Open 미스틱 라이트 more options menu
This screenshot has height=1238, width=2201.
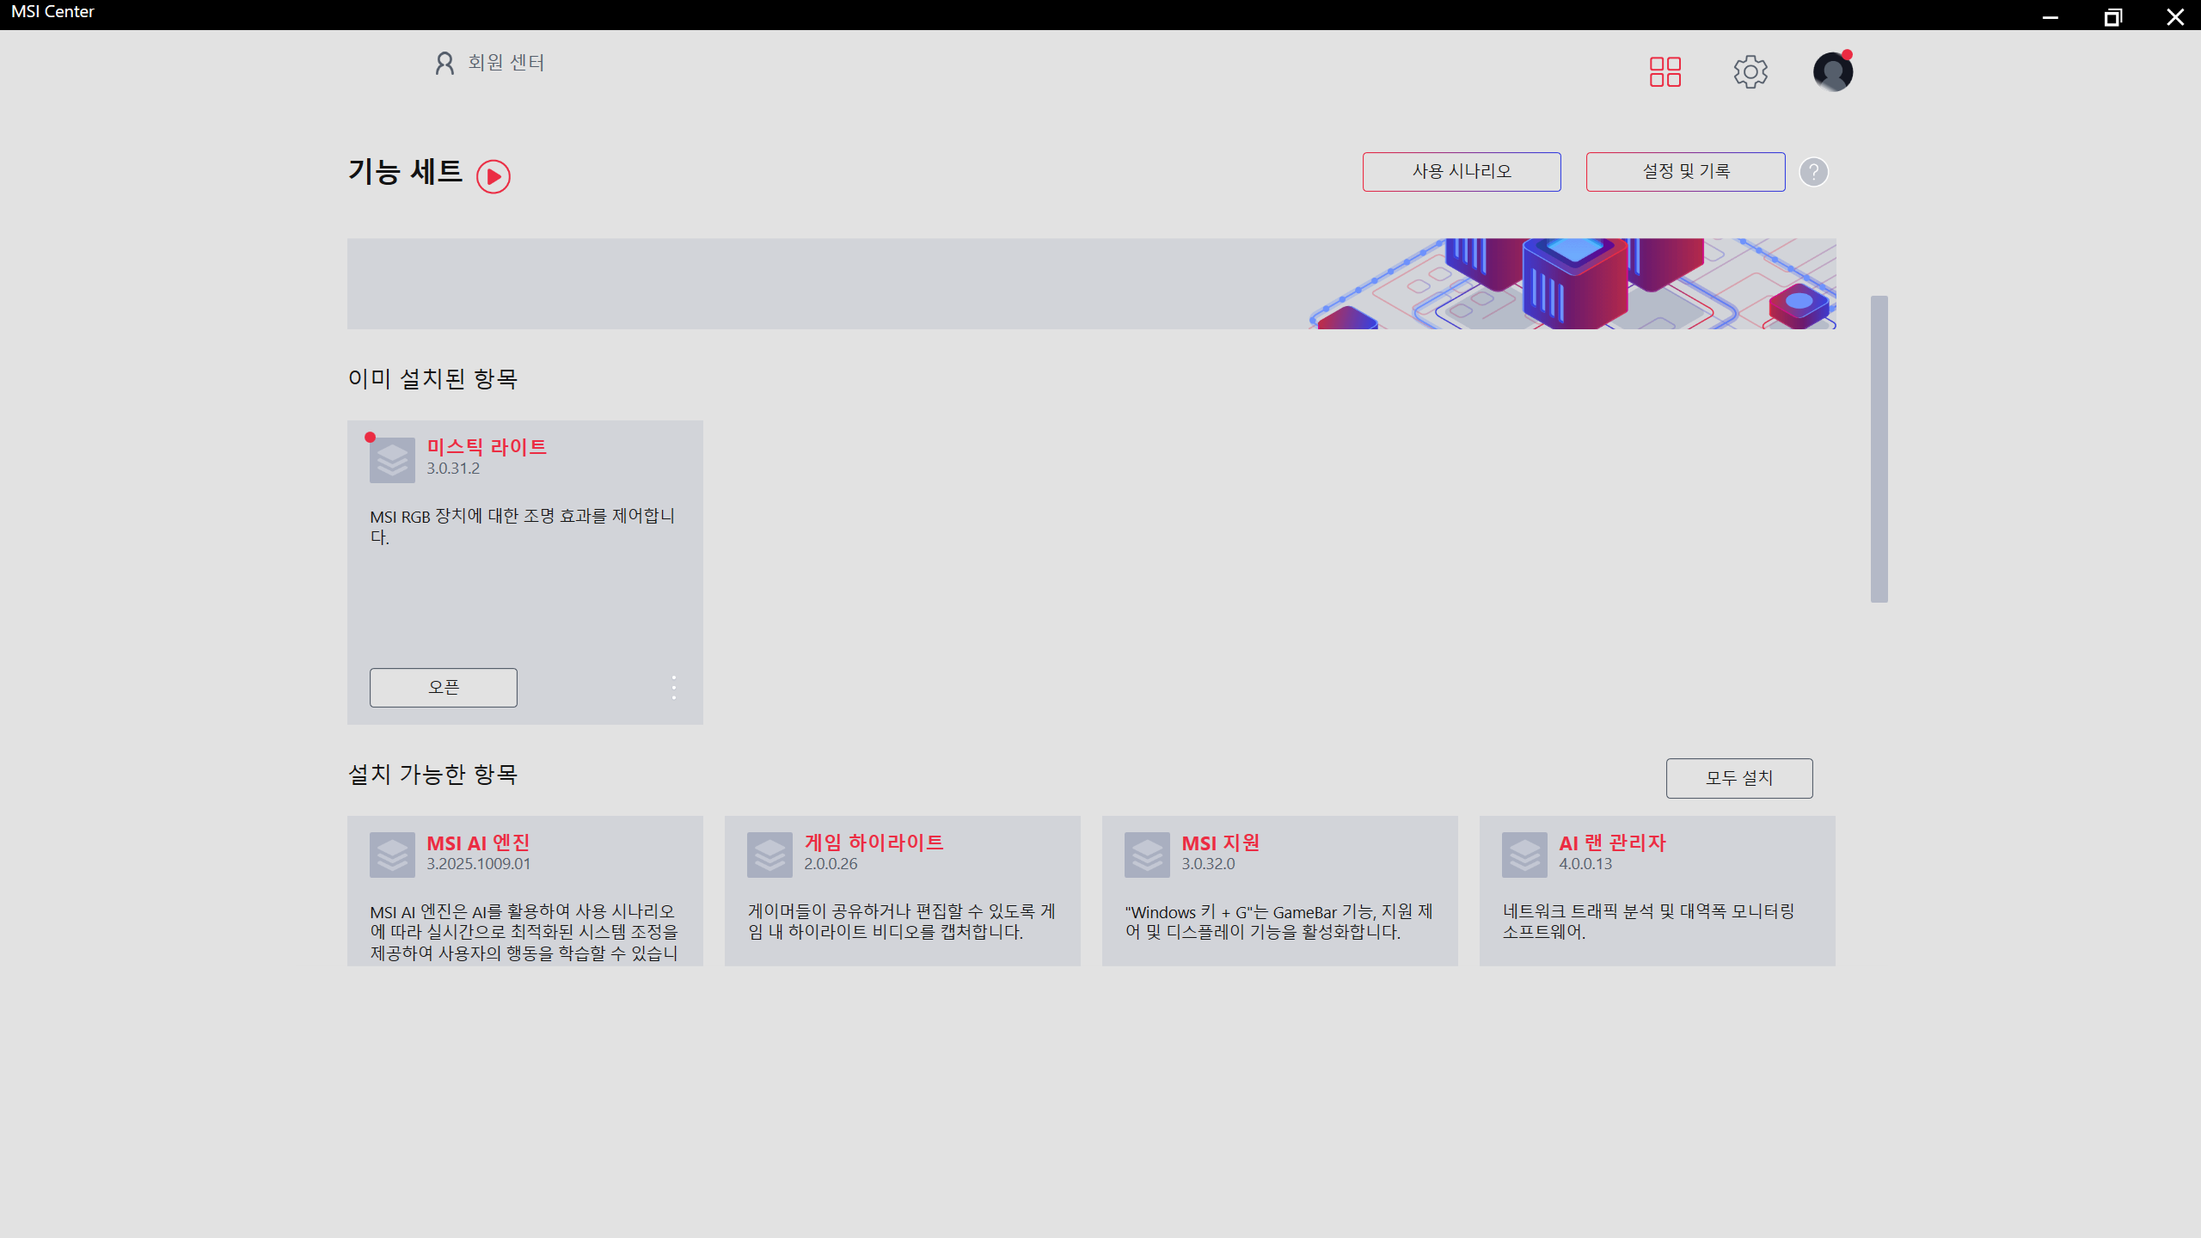674,688
